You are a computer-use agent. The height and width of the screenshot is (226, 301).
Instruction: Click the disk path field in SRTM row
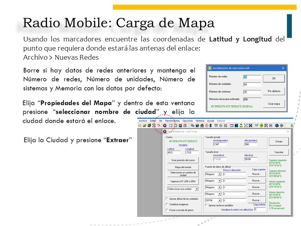pos(235,200)
